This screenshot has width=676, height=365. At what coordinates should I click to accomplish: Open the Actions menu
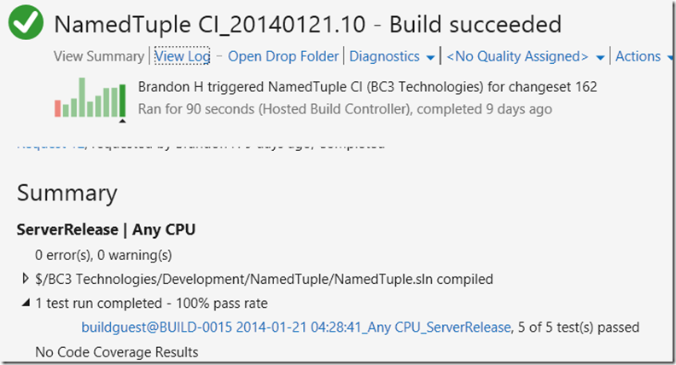point(643,56)
